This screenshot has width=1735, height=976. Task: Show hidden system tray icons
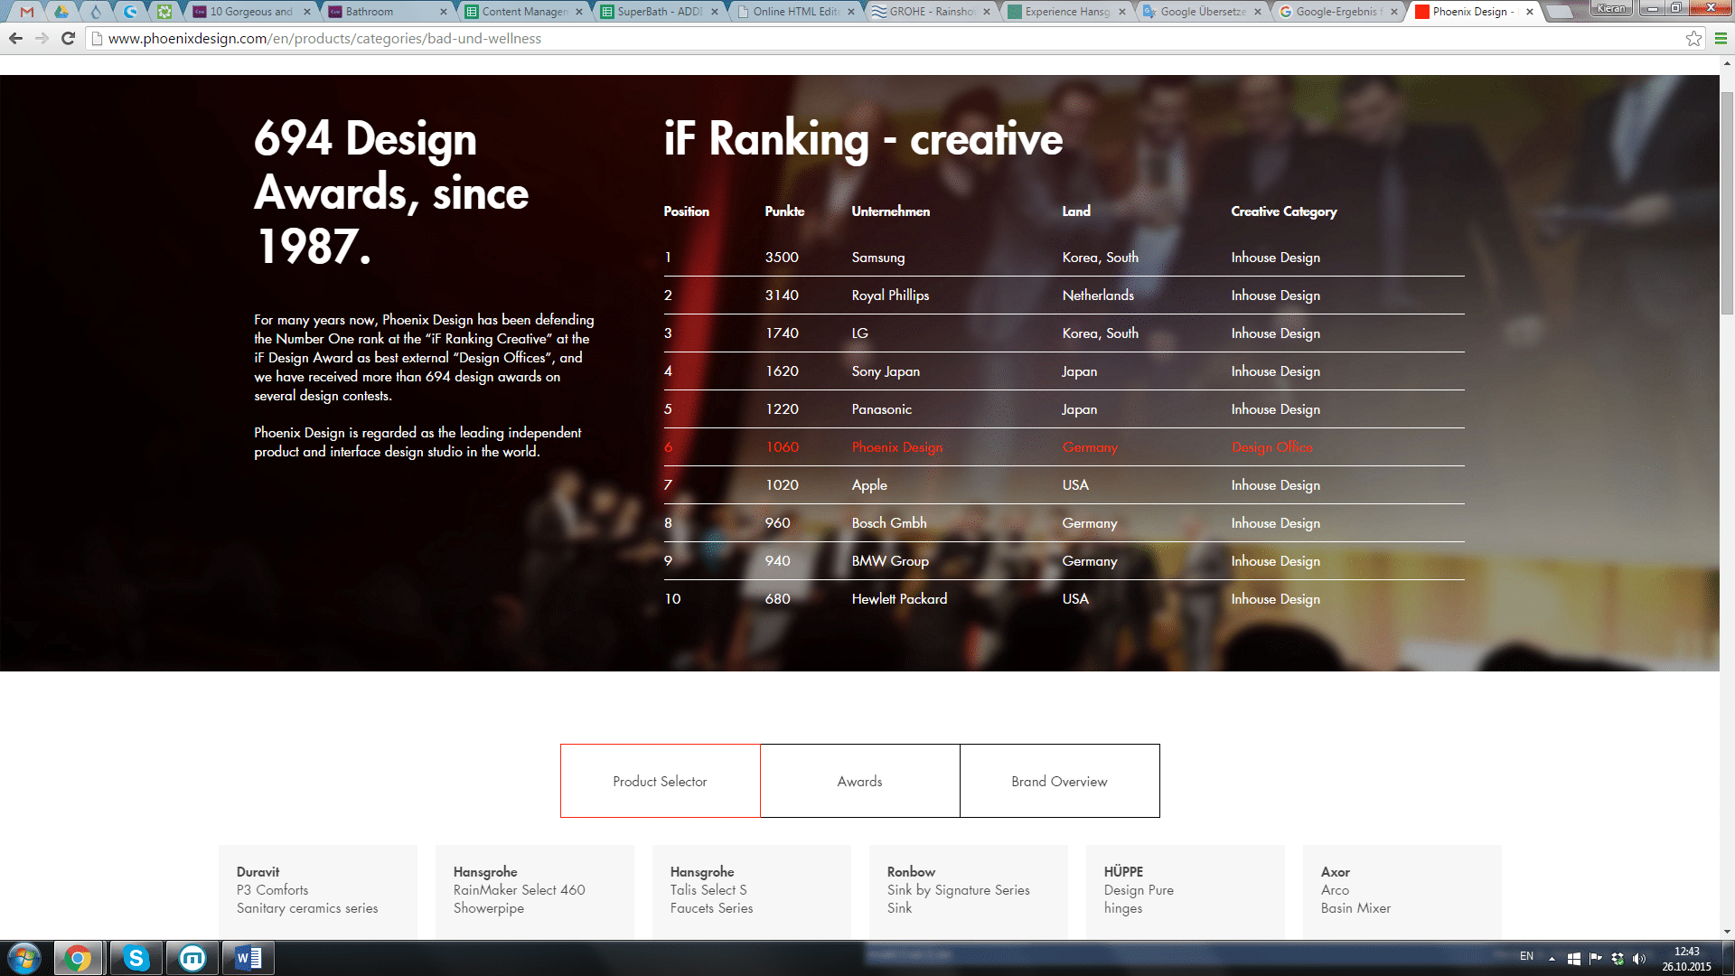click(1552, 959)
